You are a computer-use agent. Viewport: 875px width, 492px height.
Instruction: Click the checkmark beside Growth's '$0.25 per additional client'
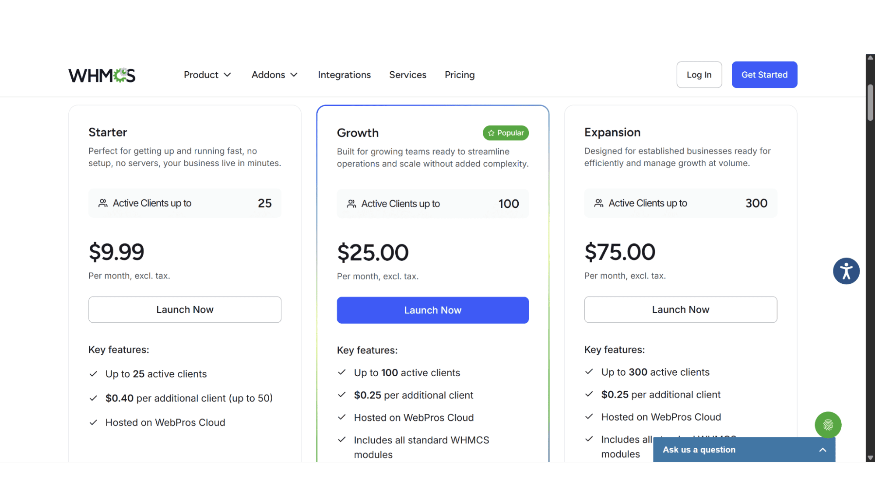[342, 395]
